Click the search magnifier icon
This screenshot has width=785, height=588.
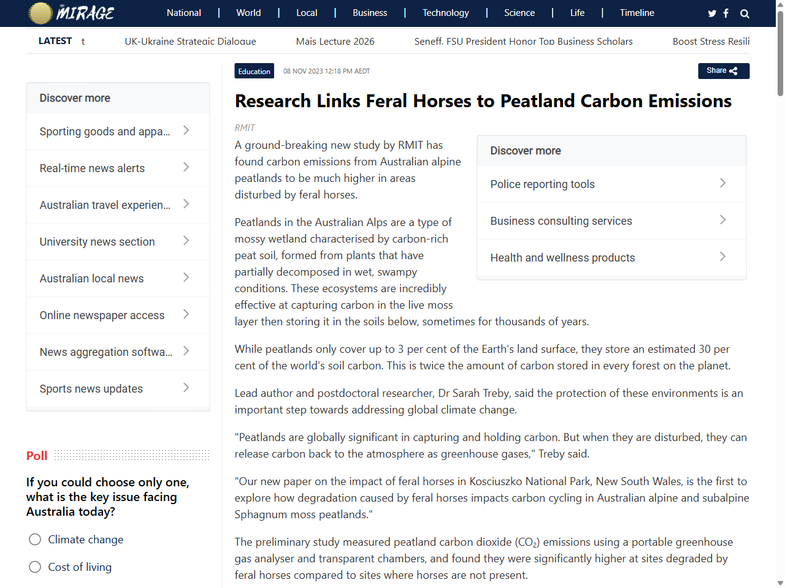745,13
